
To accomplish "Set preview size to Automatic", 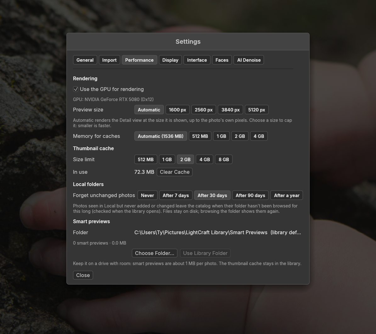I will pyautogui.click(x=149, y=110).
